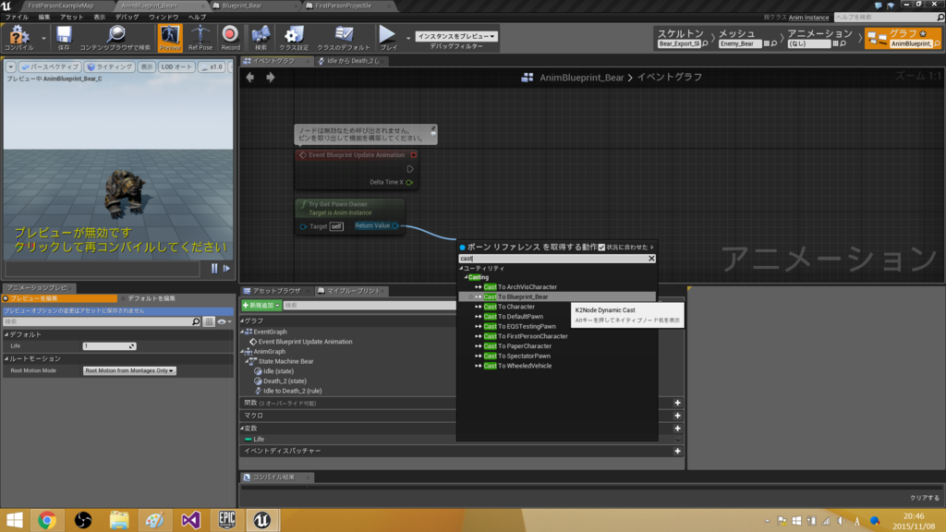Open the debug instance preview dropdown
946x532 pixels.
pyautogui.click(x=456, y=36)
